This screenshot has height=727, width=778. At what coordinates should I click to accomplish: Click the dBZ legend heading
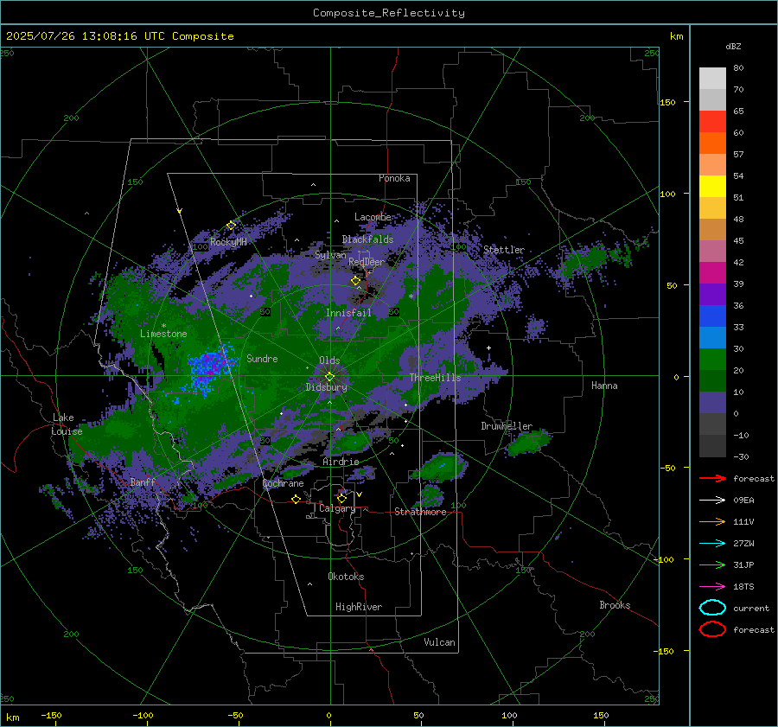coord(733,46)
